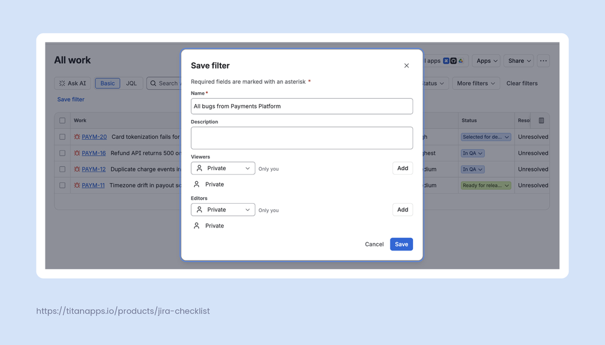
Task: Switch to Basic search mode
Action: [108, 83]
